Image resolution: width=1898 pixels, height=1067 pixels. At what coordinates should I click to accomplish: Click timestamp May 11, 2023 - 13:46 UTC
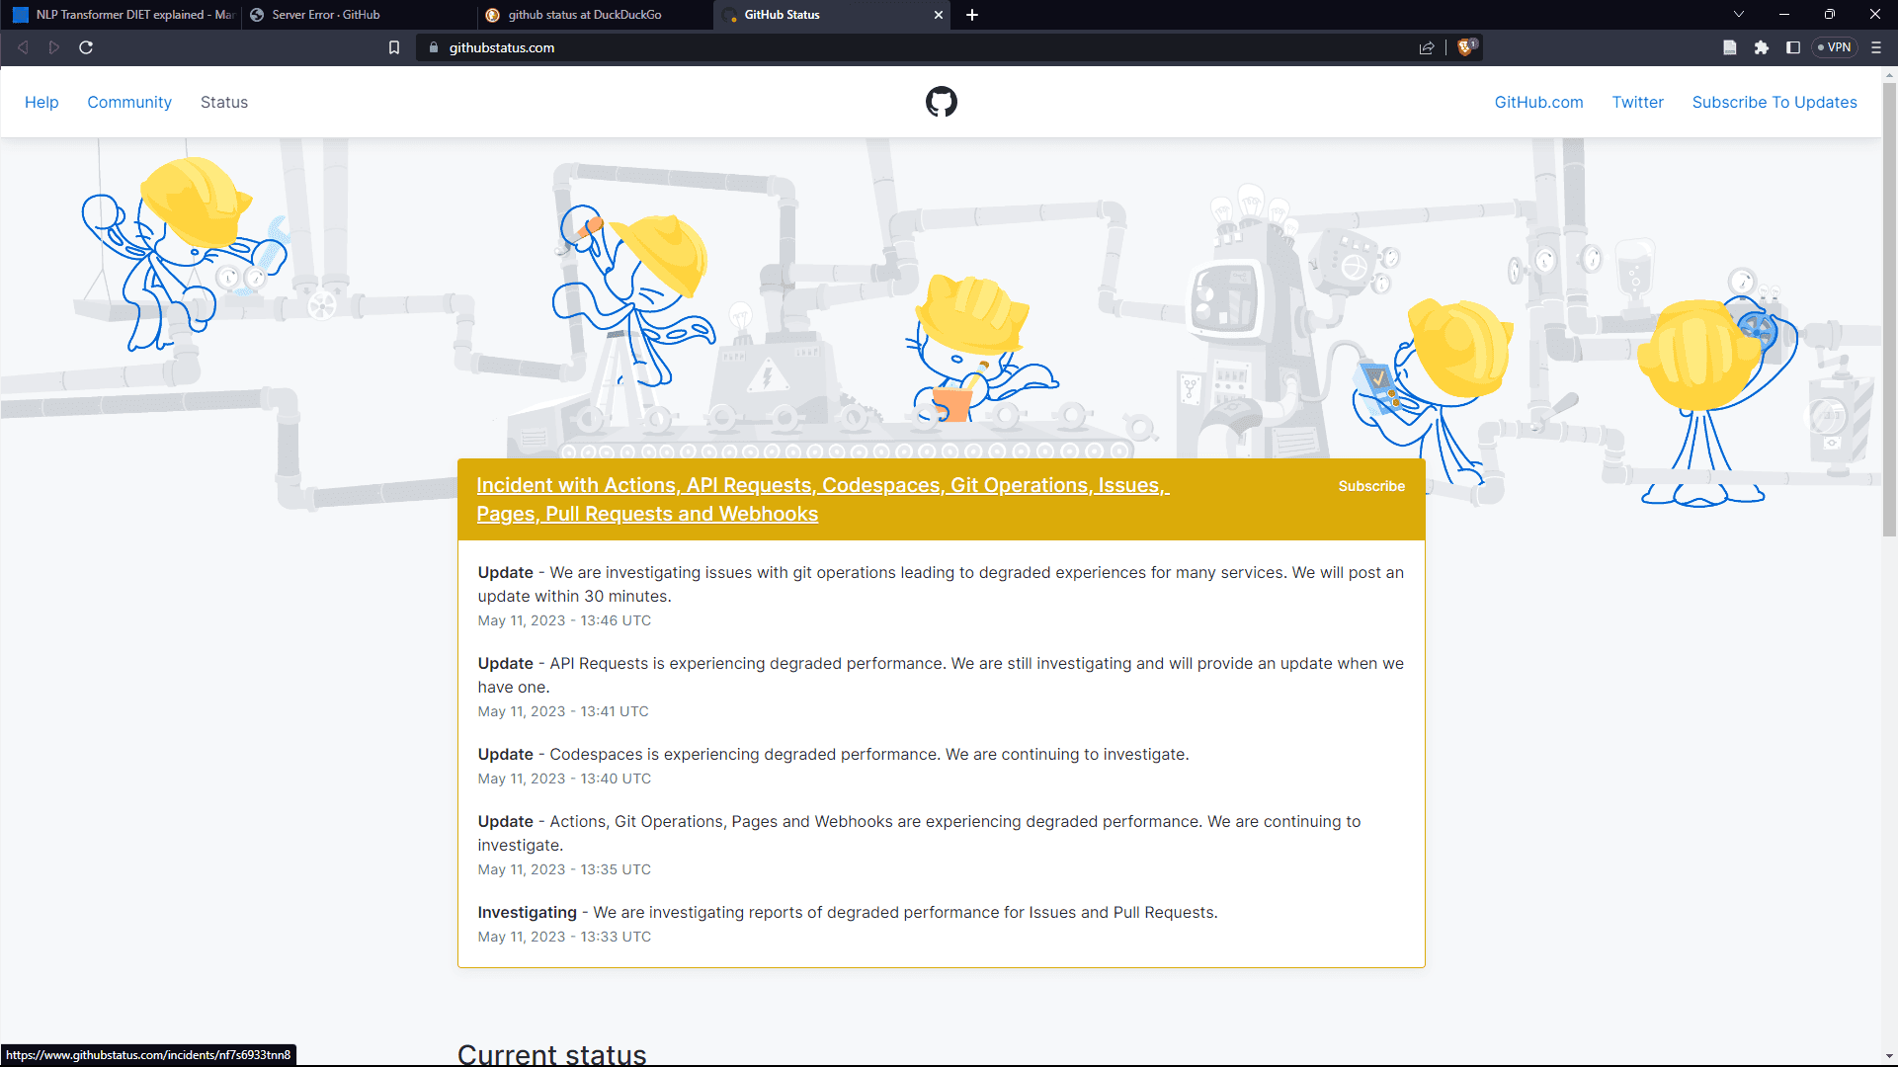[x=564, y=620]
